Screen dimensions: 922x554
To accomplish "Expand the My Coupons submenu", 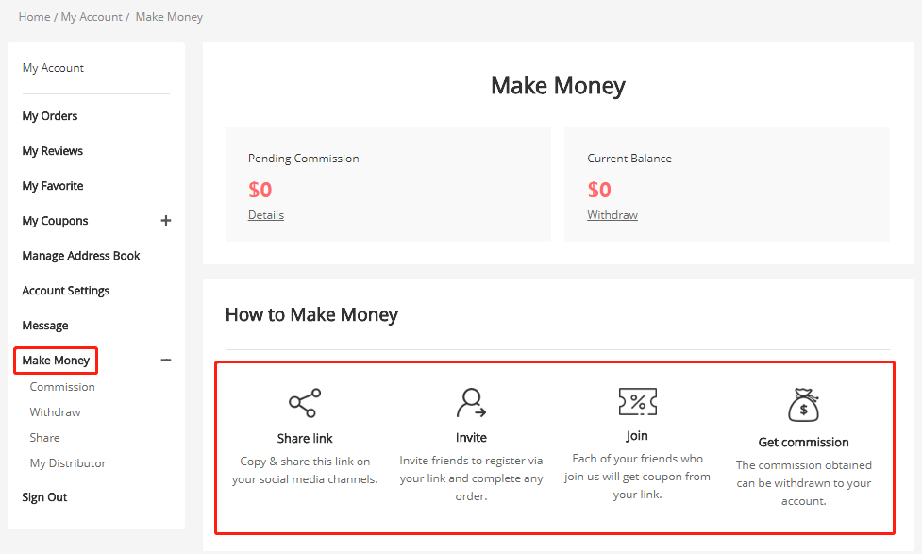I will click(x=166, y=221).
